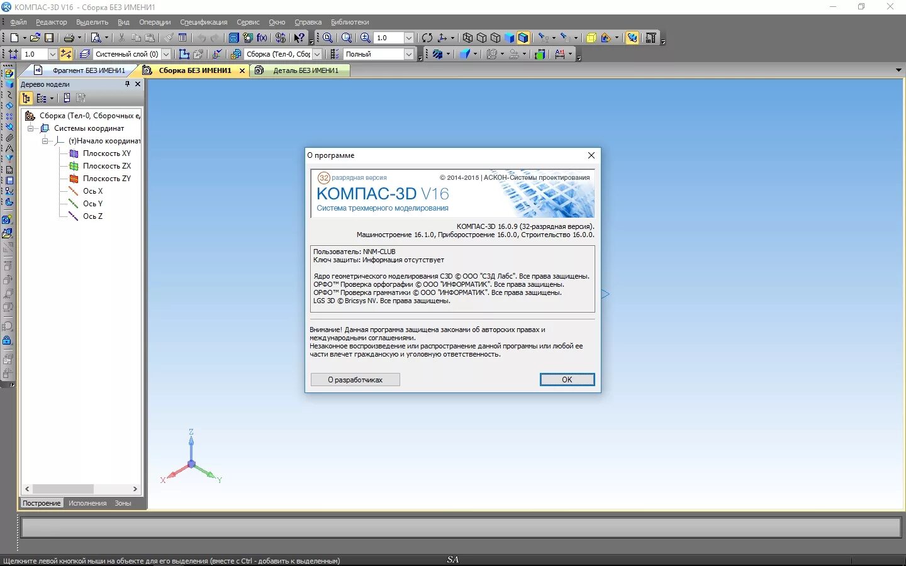This screenshot has height=566, width=906.
Task: Click the Print icon in the toolbar
Action: coord(69,38)
